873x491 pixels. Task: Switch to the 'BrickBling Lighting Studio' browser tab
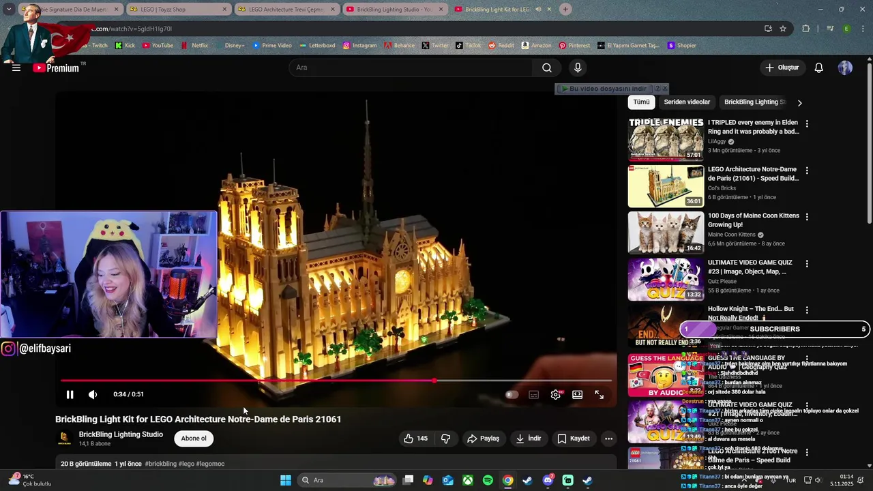(x=394, y=10)
